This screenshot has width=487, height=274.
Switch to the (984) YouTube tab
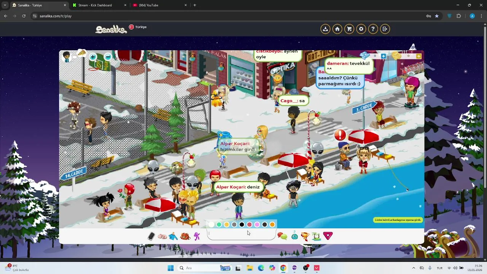(159, 5)
